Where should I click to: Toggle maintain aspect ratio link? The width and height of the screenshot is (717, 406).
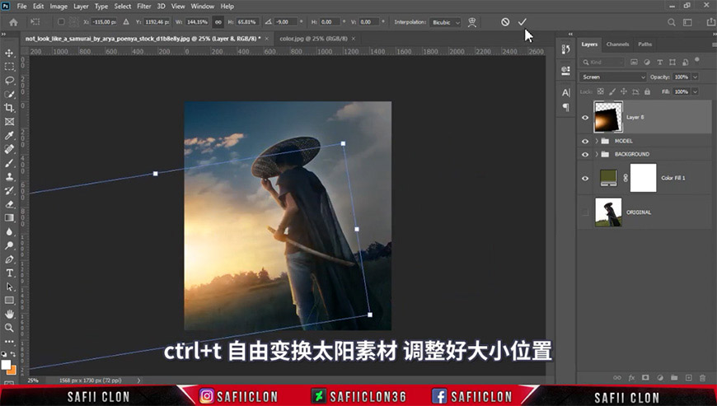pos(218,22)
